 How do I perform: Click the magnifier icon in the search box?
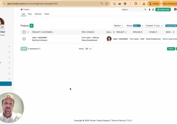pyautogui.click(x=145, y=10)
